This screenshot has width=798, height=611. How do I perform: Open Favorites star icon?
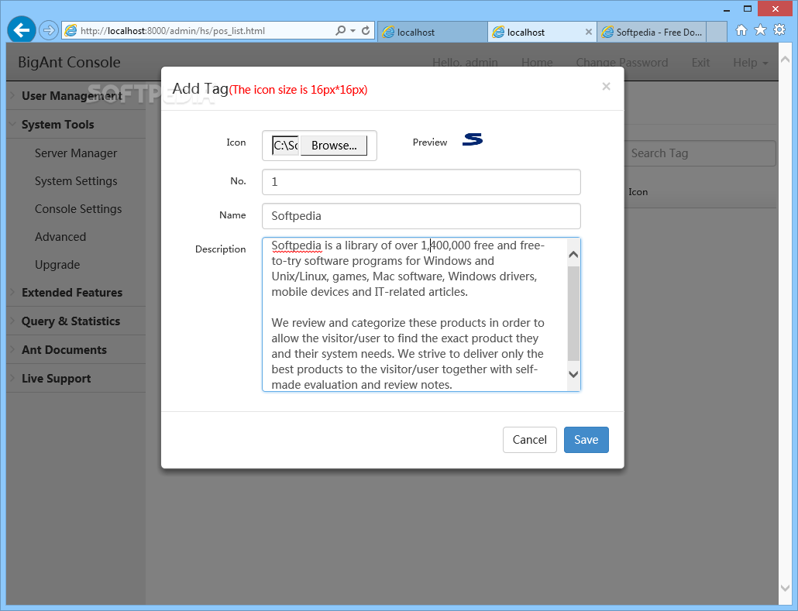(x=760, y=30)
